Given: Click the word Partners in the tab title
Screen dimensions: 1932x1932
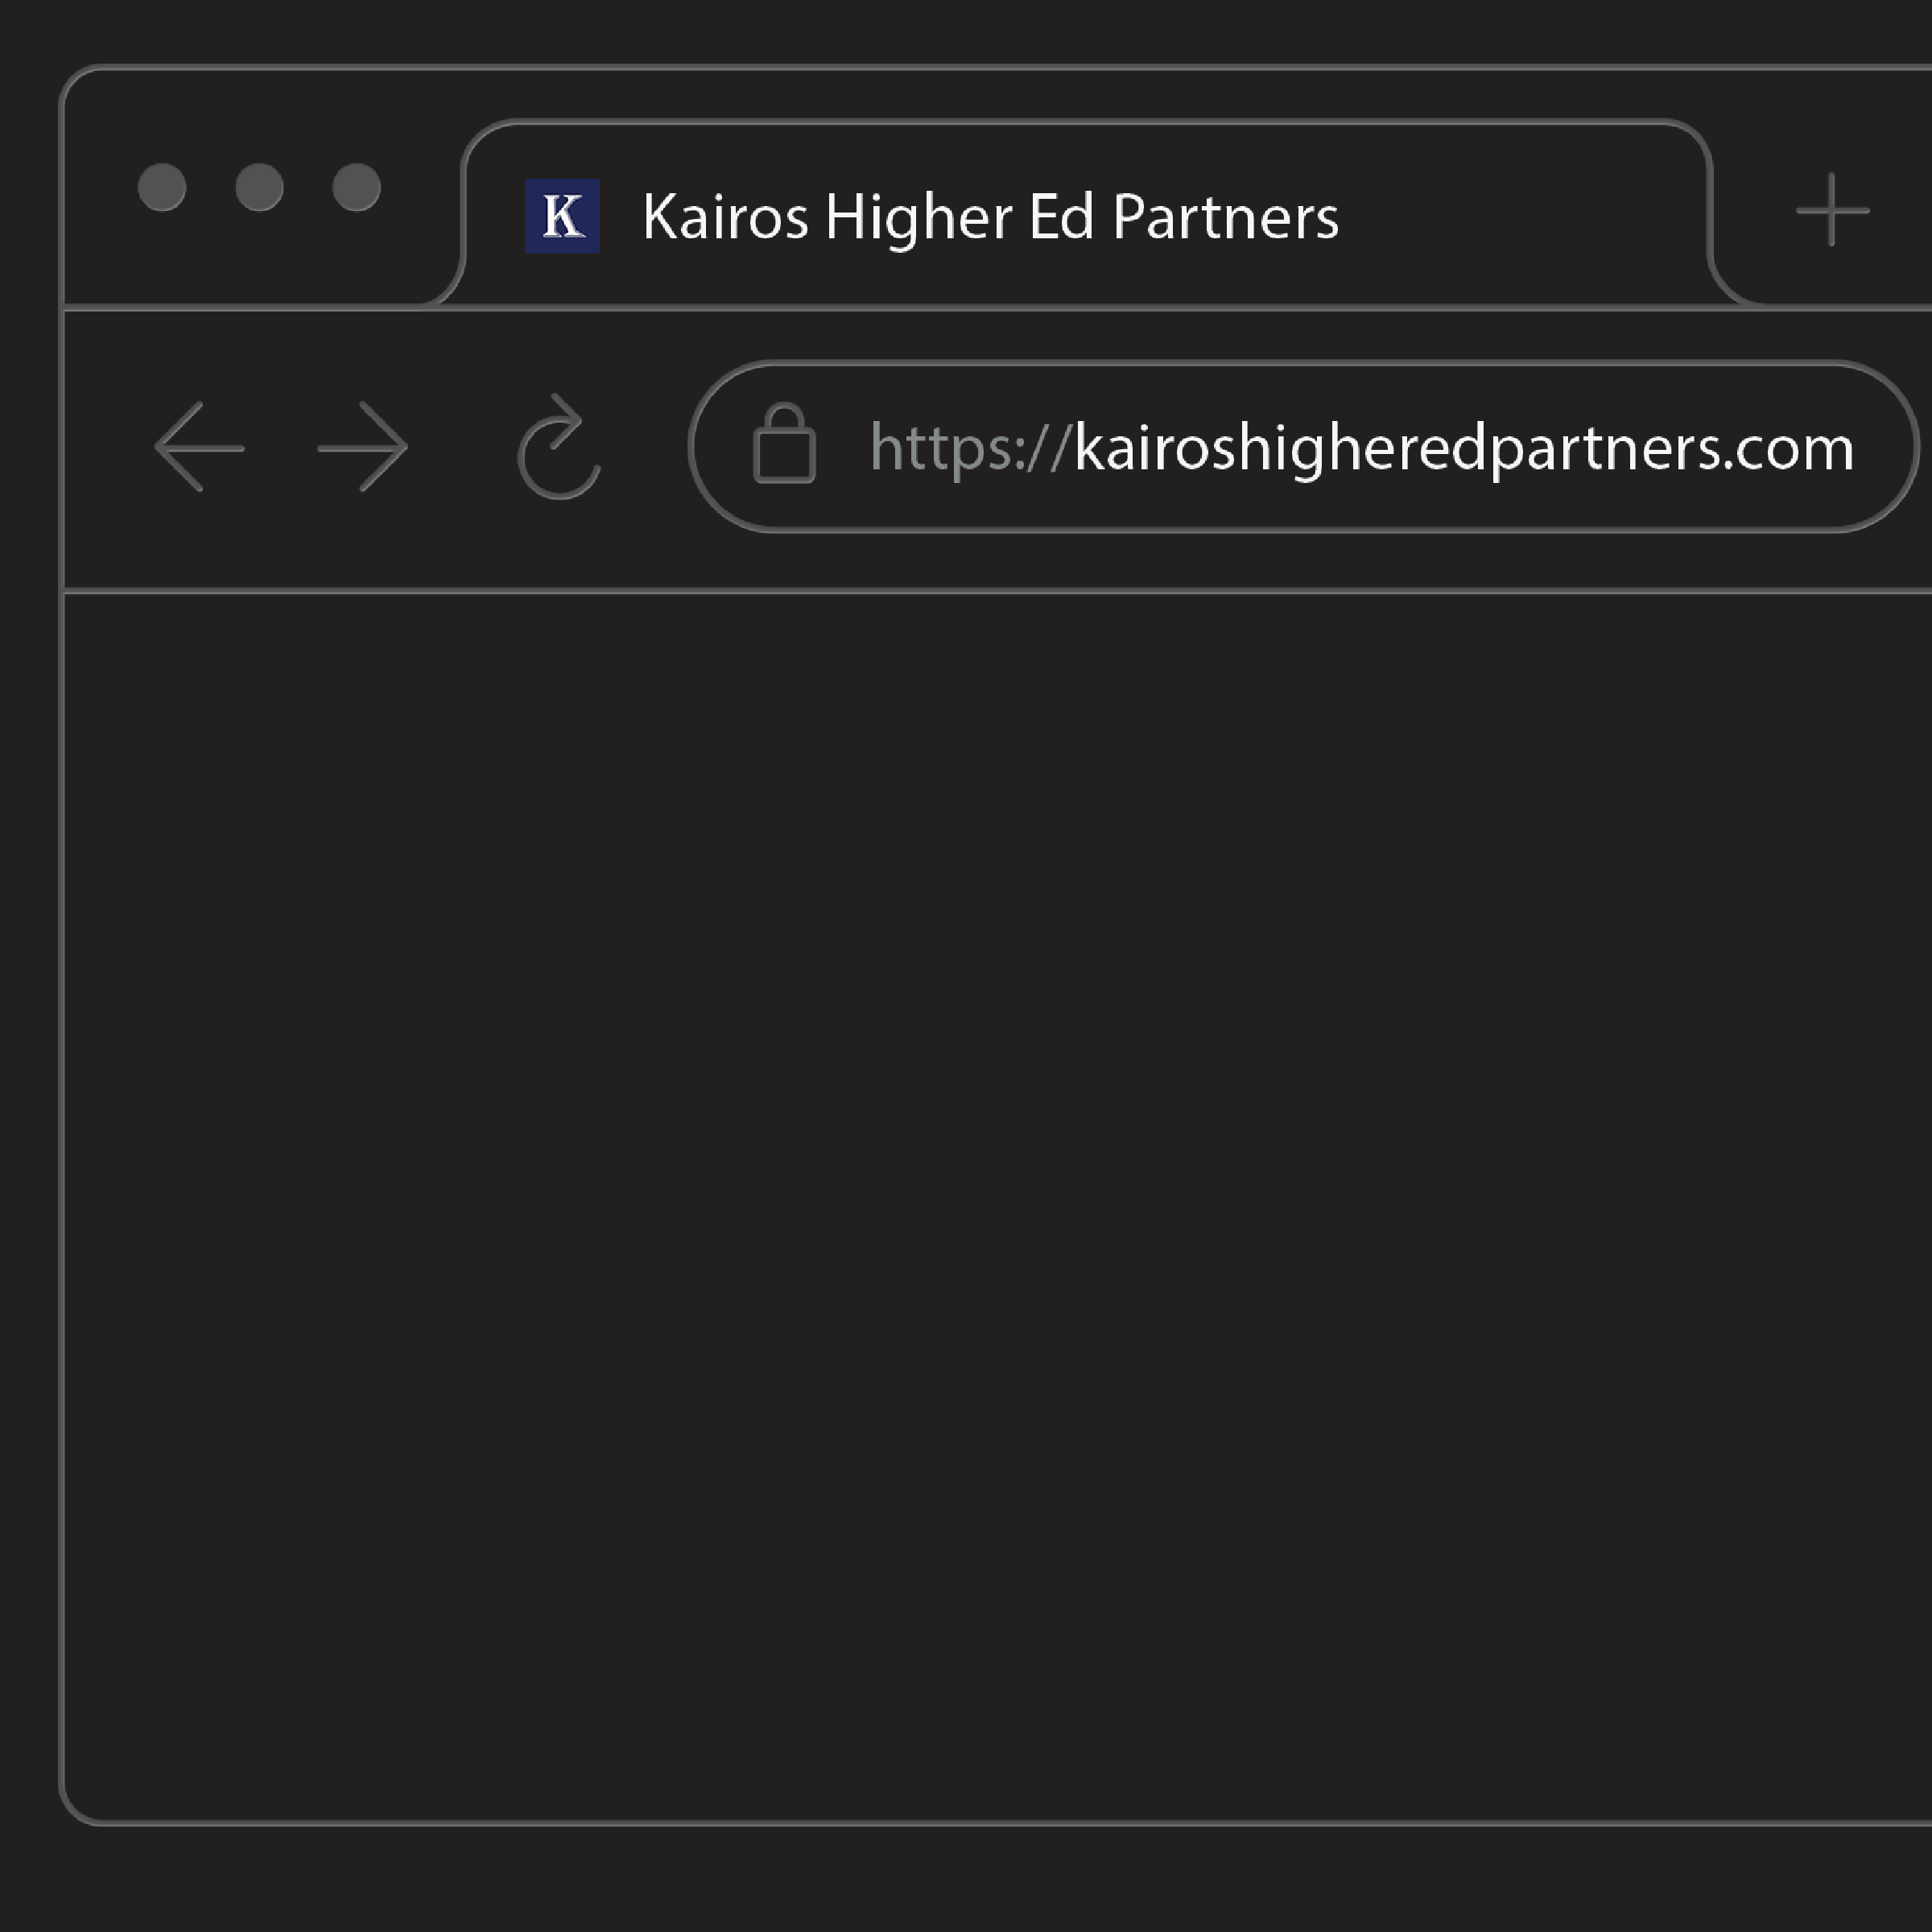Looking at the screenshot, I should click(x=1225, y=217).
